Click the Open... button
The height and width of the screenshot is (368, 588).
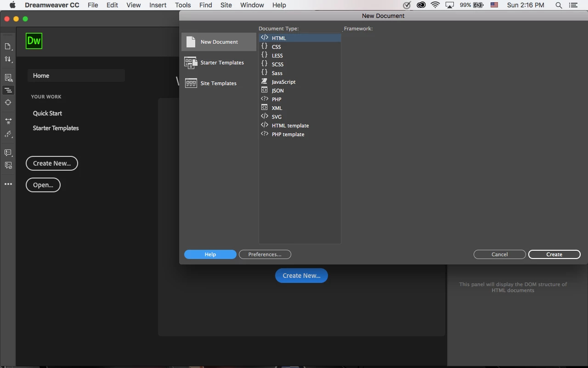pyautogui.click(x=43, y=185)
